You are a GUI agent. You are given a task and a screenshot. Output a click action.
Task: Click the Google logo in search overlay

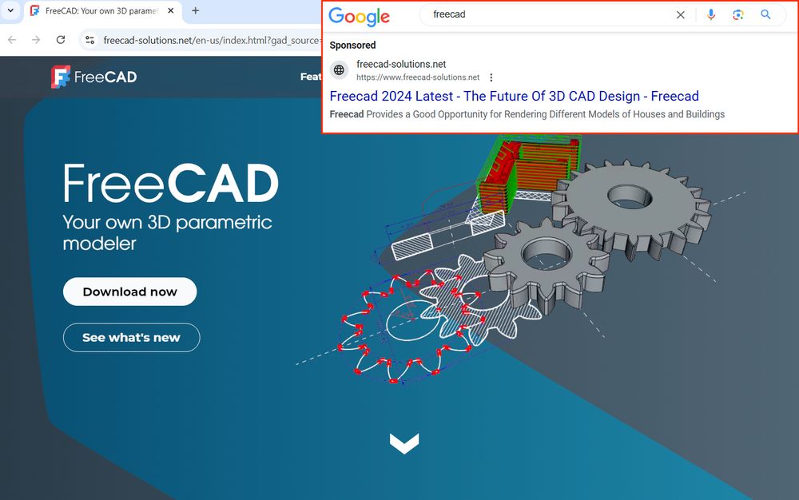pos(360,16)
